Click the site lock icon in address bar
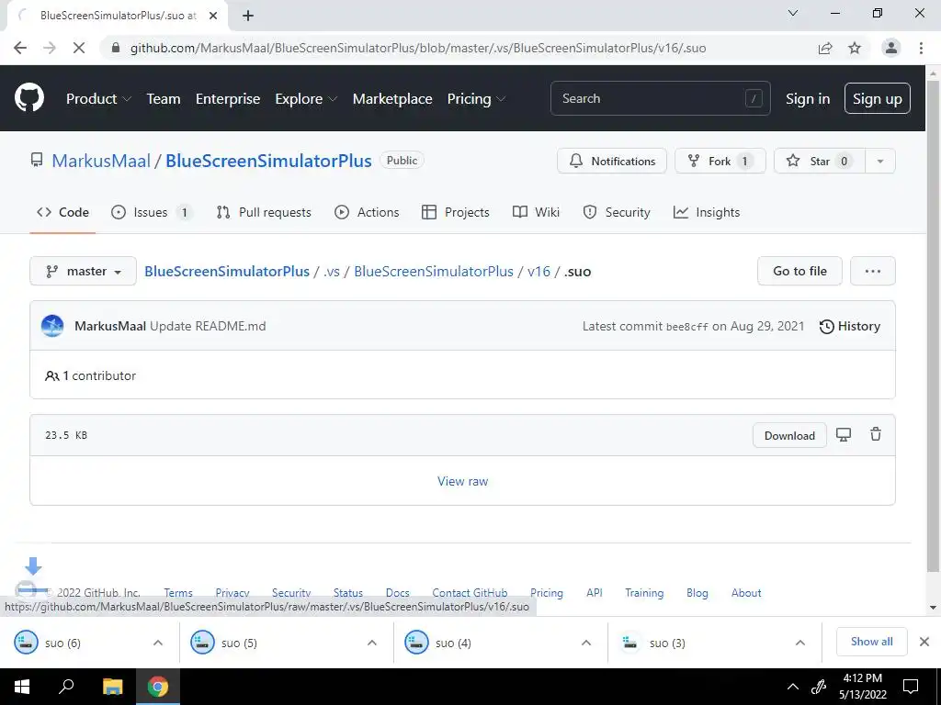Screen dimensions: 941x705 [x=117, y=48]
